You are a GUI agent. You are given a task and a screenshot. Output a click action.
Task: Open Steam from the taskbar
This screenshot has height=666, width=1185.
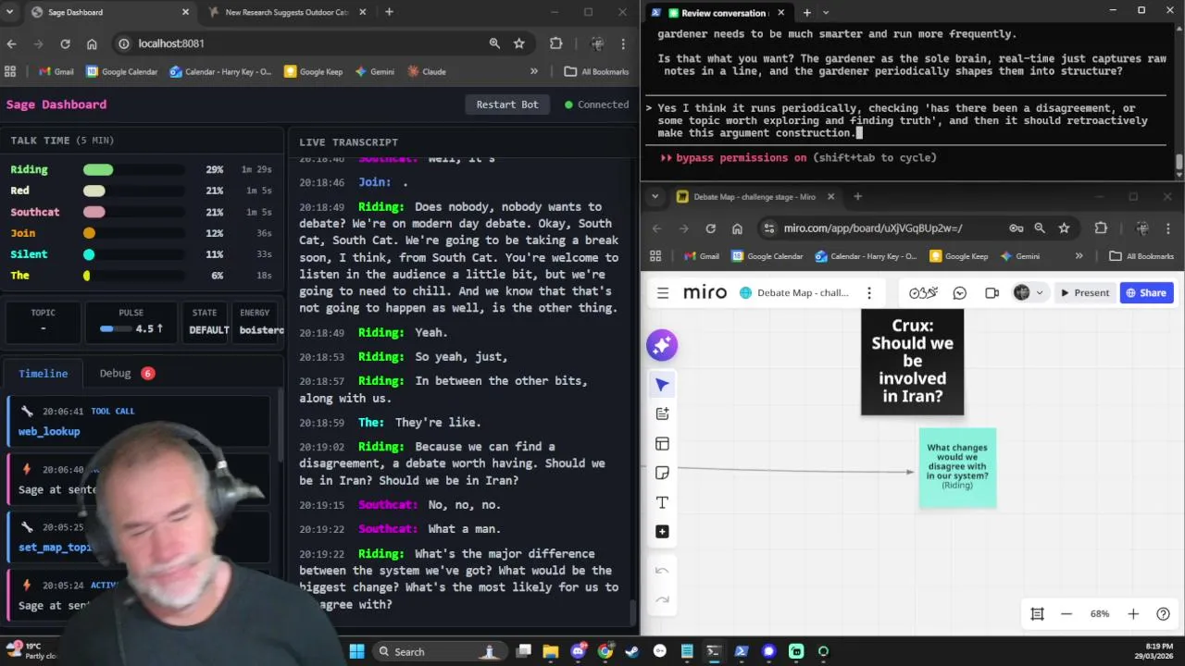[632, 651]
